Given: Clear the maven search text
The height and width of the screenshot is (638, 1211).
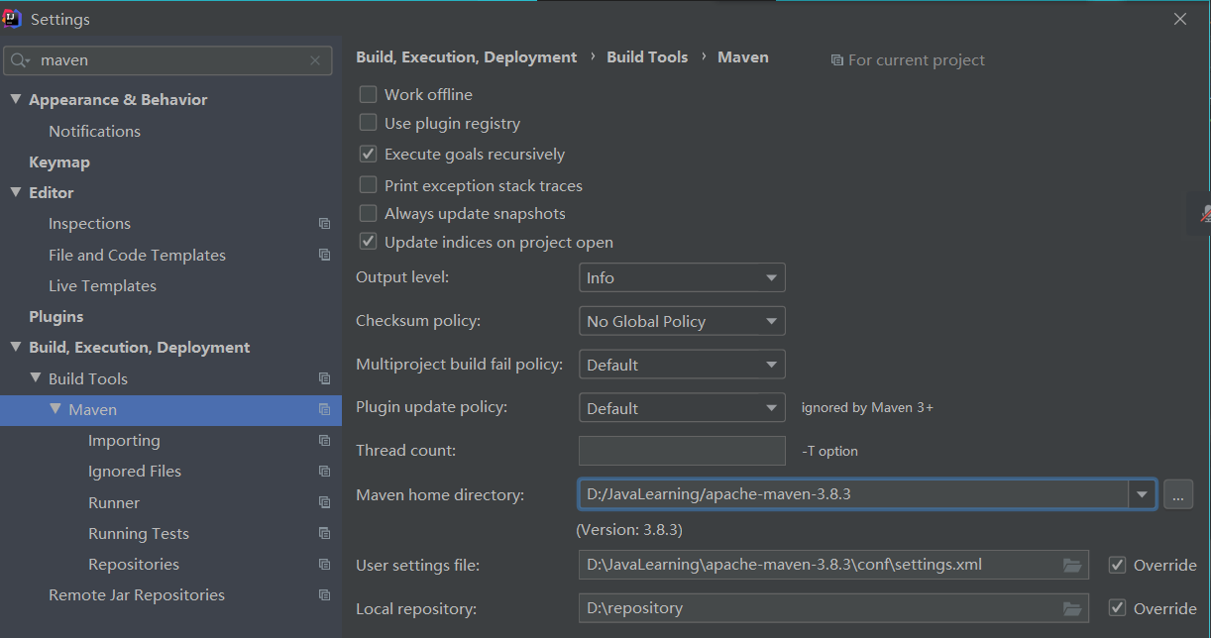Looking at the screenshot, I should tap(315, 60).
